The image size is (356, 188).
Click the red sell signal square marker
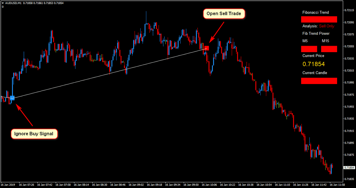pos(206,48)
